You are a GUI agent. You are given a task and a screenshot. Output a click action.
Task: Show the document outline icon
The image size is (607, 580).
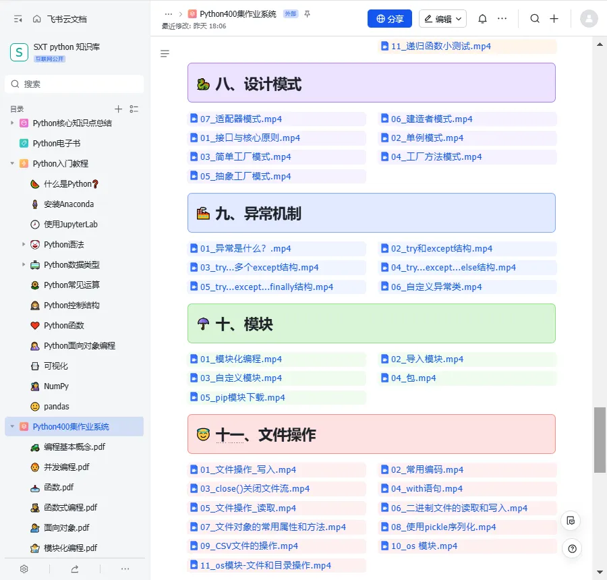(165, 53)
